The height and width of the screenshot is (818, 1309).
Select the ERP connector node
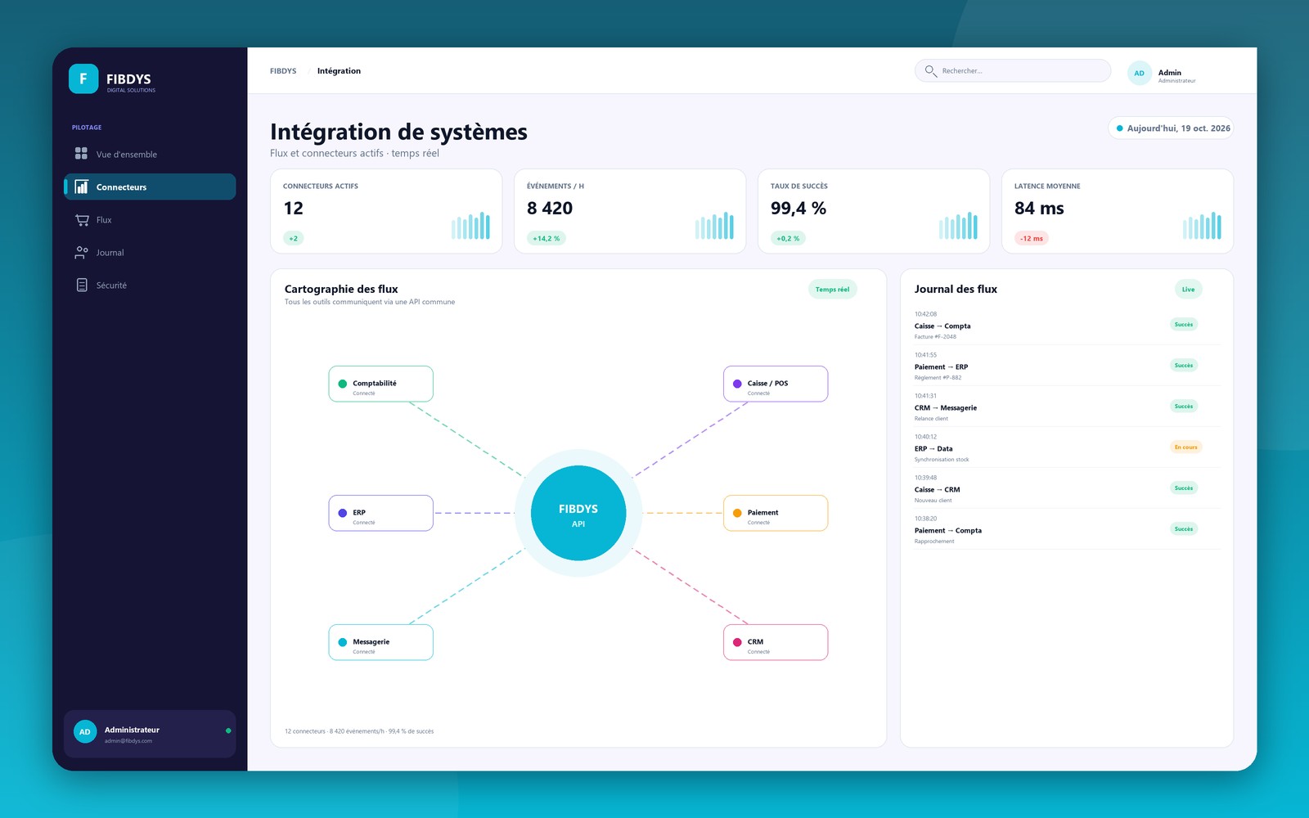[380, 513]
